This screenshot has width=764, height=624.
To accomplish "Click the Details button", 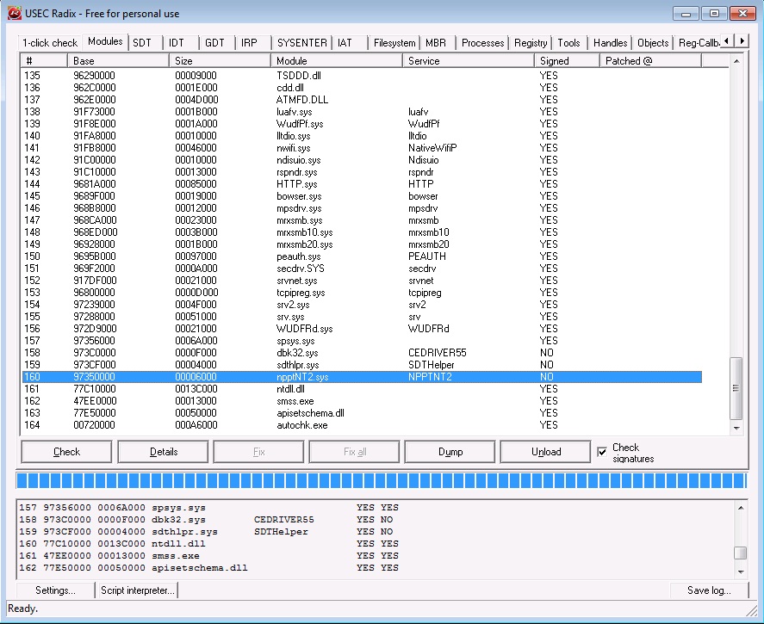I will point(164,452).
